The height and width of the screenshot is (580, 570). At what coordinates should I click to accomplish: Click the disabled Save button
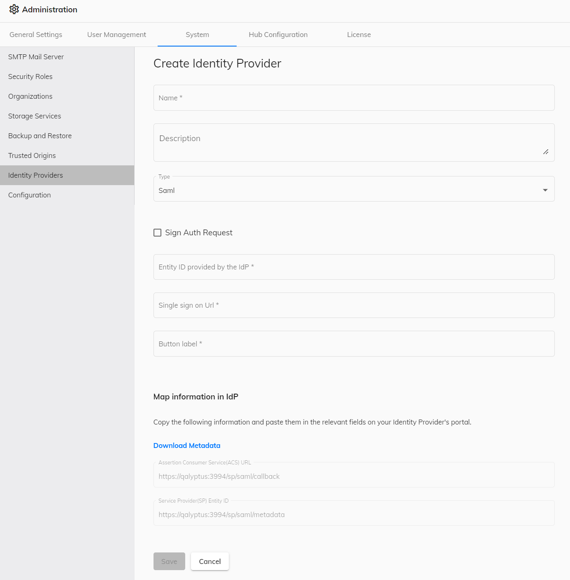point(169,561)
